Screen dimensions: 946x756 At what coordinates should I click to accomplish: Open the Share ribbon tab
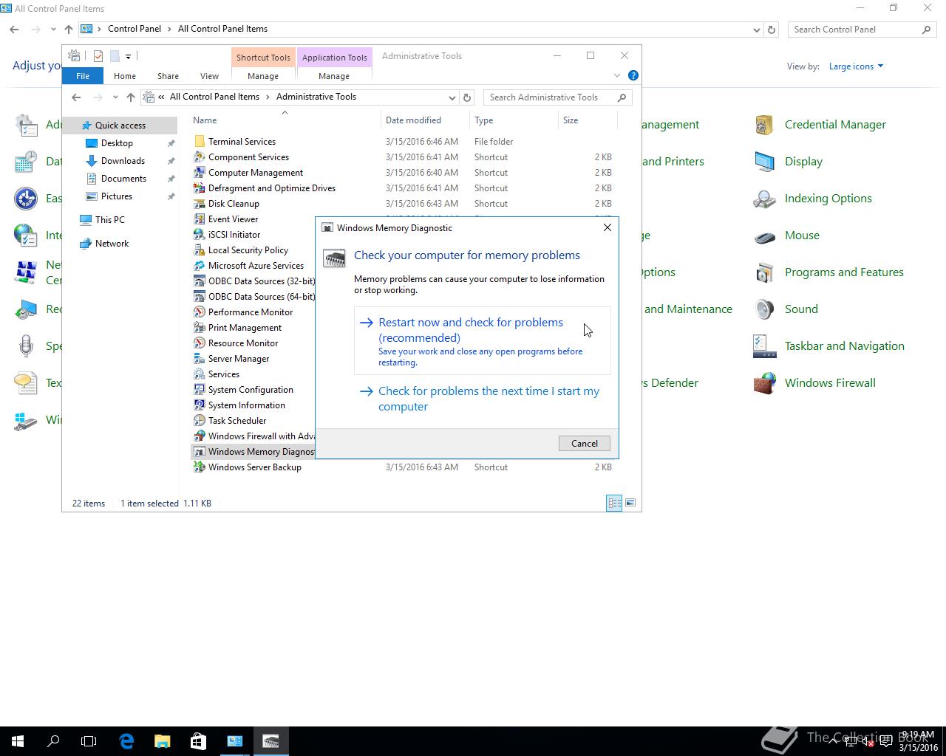click(x=168, y=76)
